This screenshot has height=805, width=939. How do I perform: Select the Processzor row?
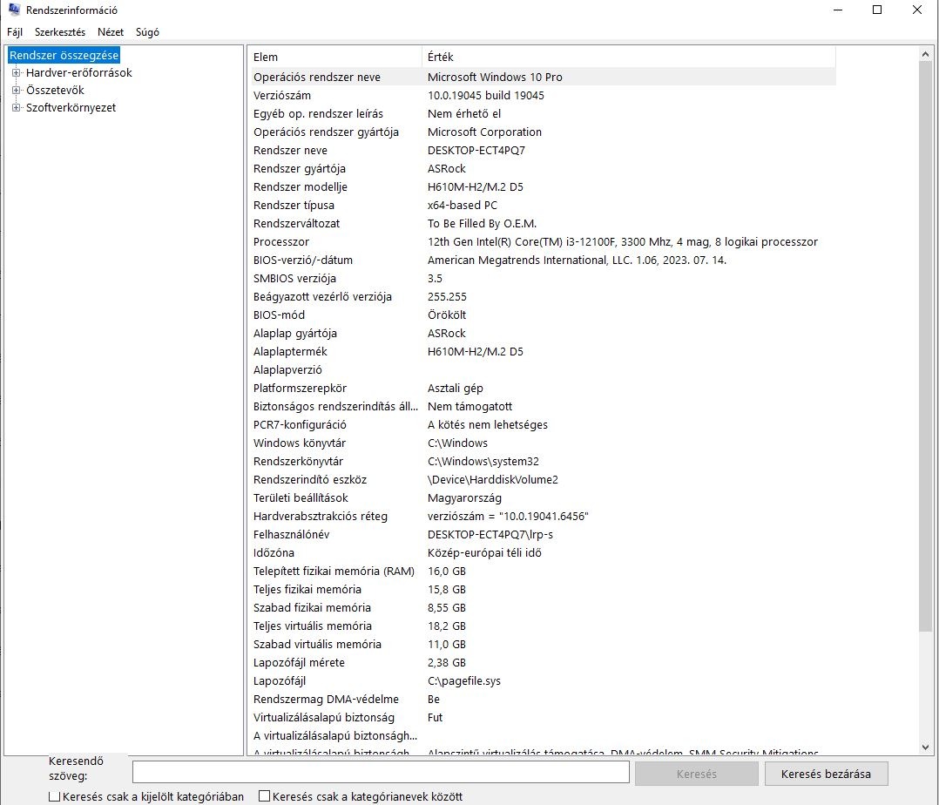[542, 242]
